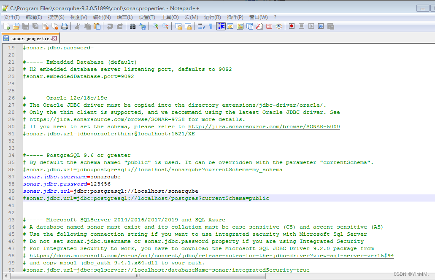Click the value '123456' on line 38
This screenshot has width=435, height=280.
100,184
